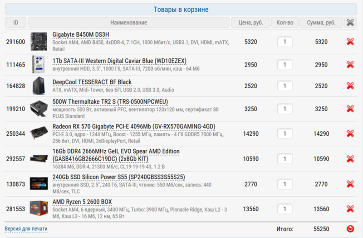
Task: Delete DeepCool TESSERACT BF Black row
Action: tap(350, 86)
